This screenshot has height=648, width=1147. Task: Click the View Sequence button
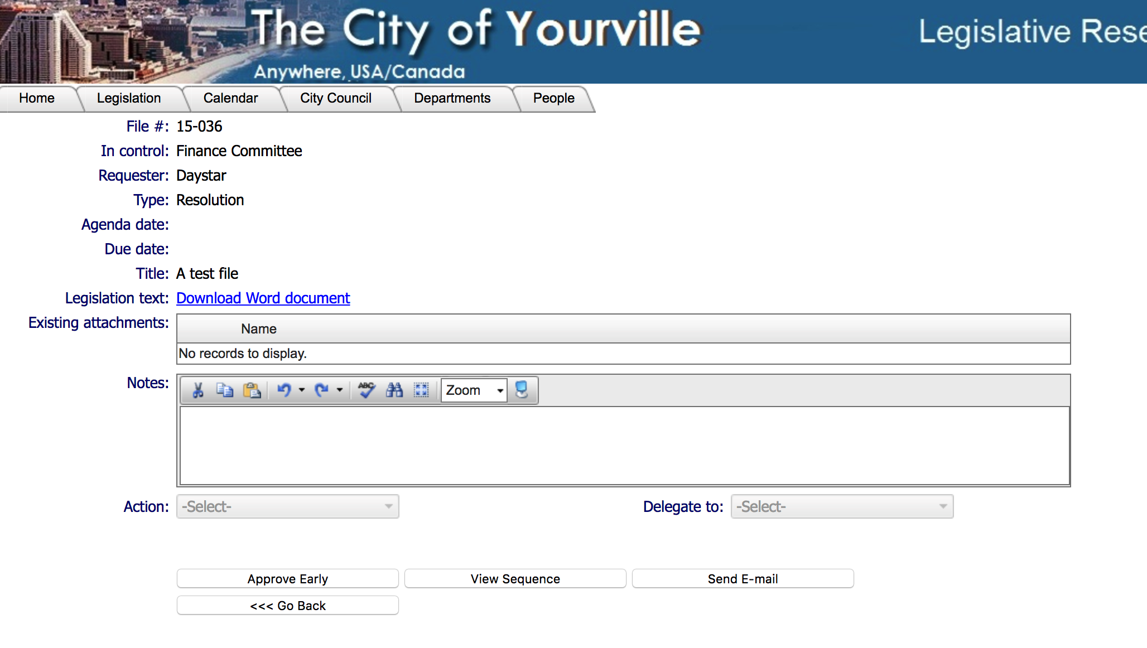[514, 579]
